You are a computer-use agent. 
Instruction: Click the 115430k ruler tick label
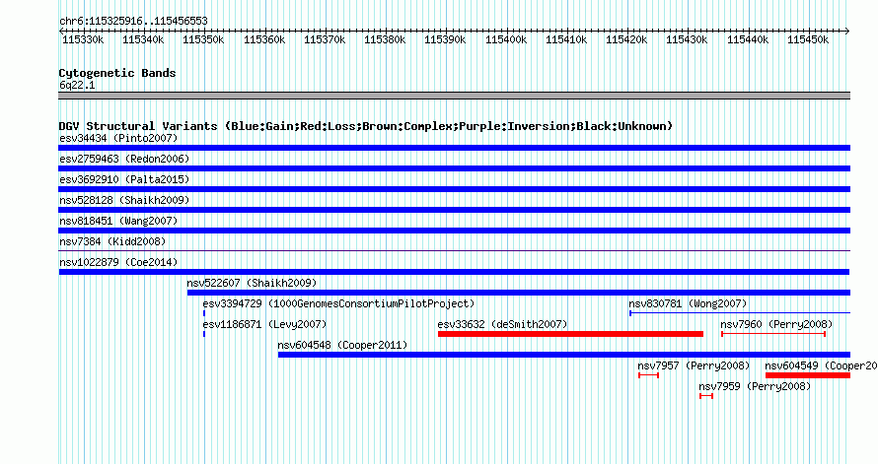coord(687,39)
